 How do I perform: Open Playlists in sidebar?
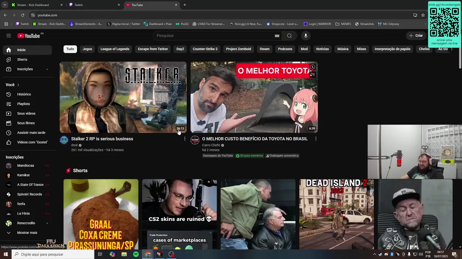click(x=27, y=104)
